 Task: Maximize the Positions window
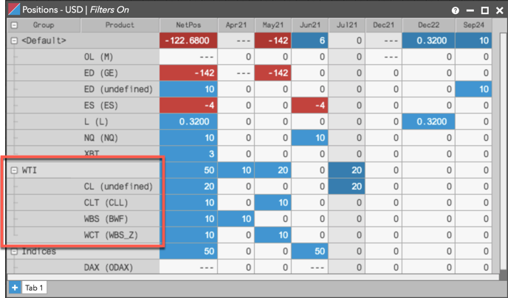[x=484, y=10]
